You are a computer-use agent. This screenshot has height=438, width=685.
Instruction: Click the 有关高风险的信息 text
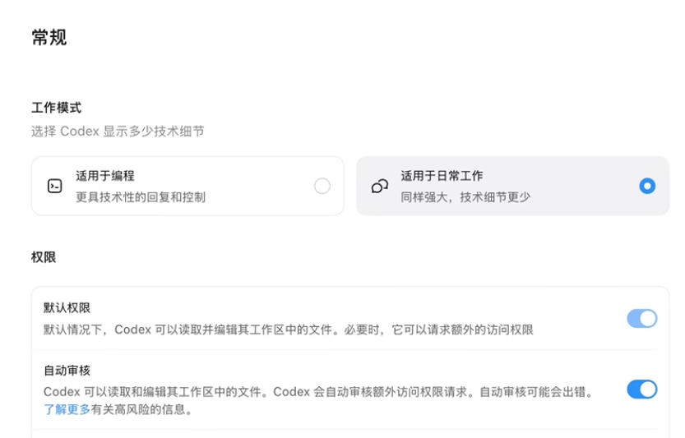coord(141,409)
